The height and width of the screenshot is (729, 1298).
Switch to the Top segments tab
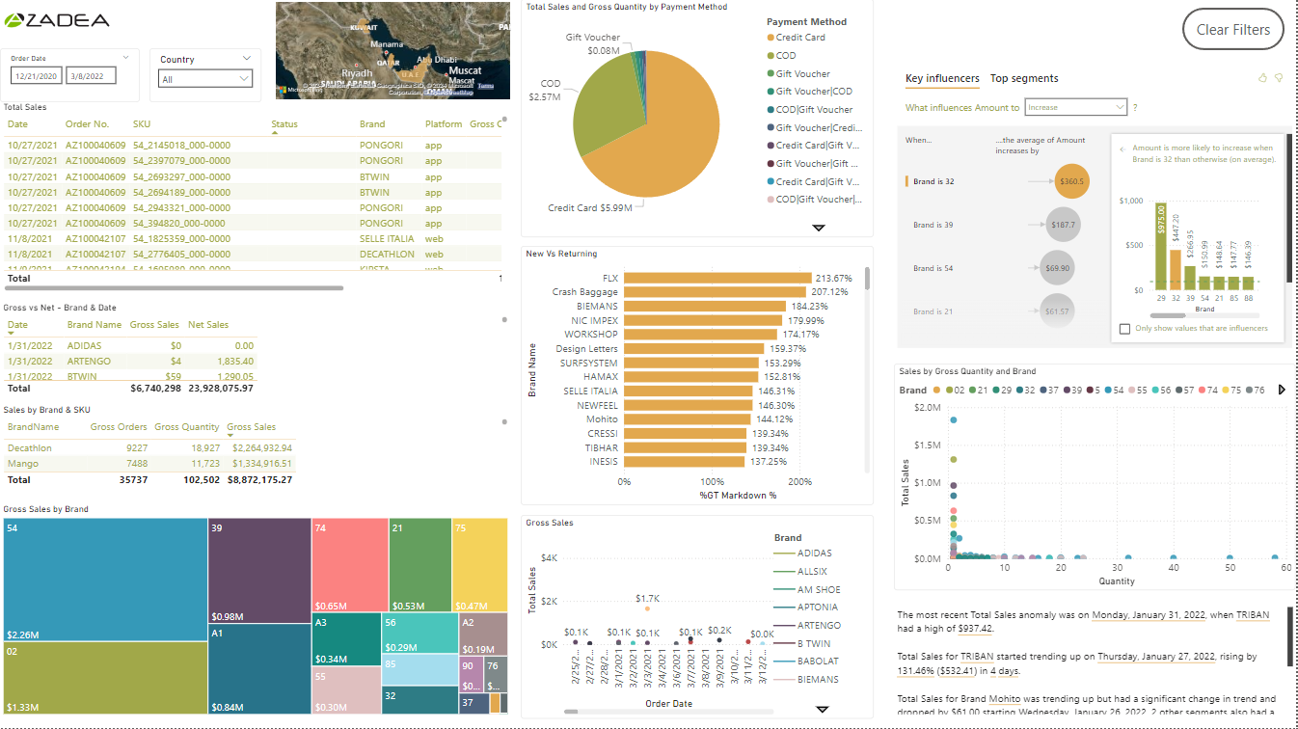(1024, 79)
